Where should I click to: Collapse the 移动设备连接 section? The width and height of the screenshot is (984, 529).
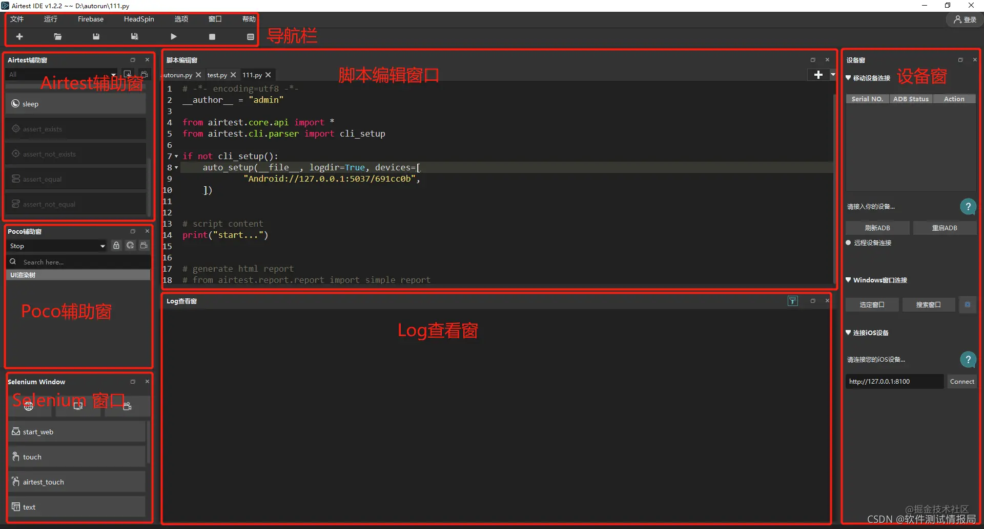(x=848, y=78)
